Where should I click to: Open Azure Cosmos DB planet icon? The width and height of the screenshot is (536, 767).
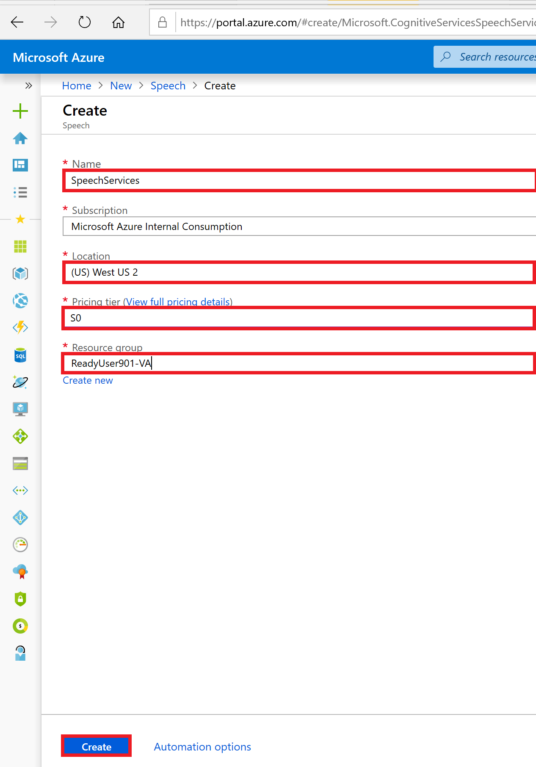click(x=20, y=382)
